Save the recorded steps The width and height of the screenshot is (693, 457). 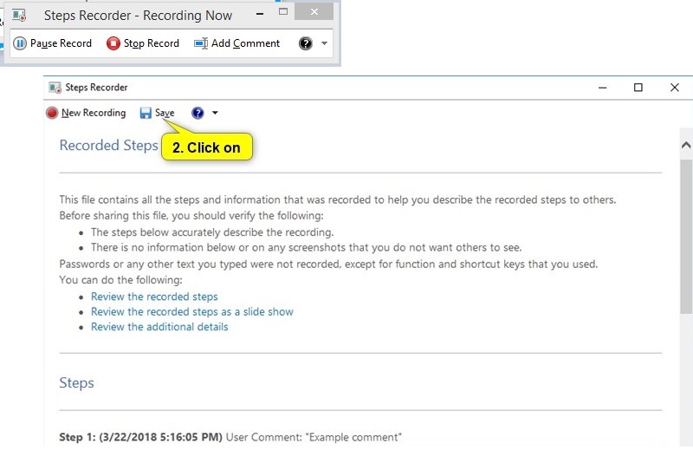point(157,113)
